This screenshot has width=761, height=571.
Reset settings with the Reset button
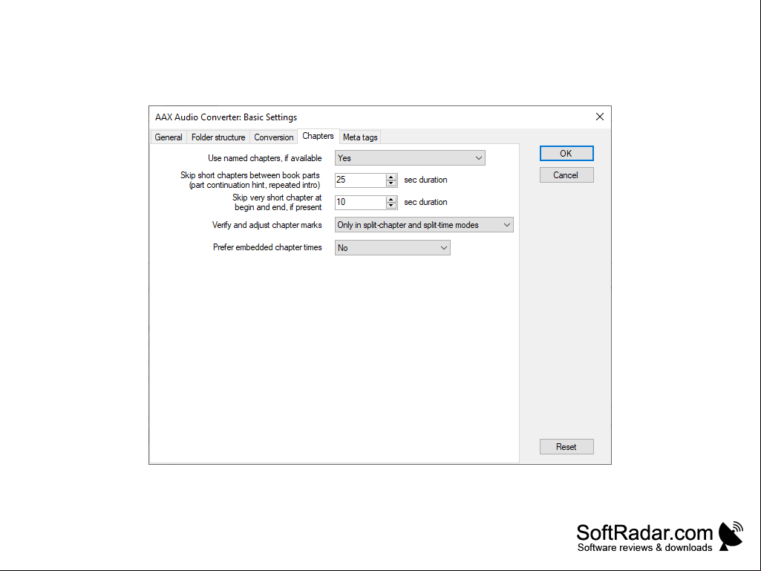(566, 447)
